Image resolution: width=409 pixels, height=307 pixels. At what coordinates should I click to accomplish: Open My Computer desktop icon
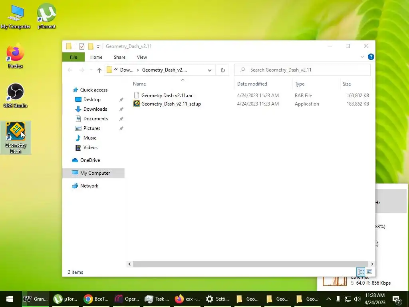pos(16,17)
